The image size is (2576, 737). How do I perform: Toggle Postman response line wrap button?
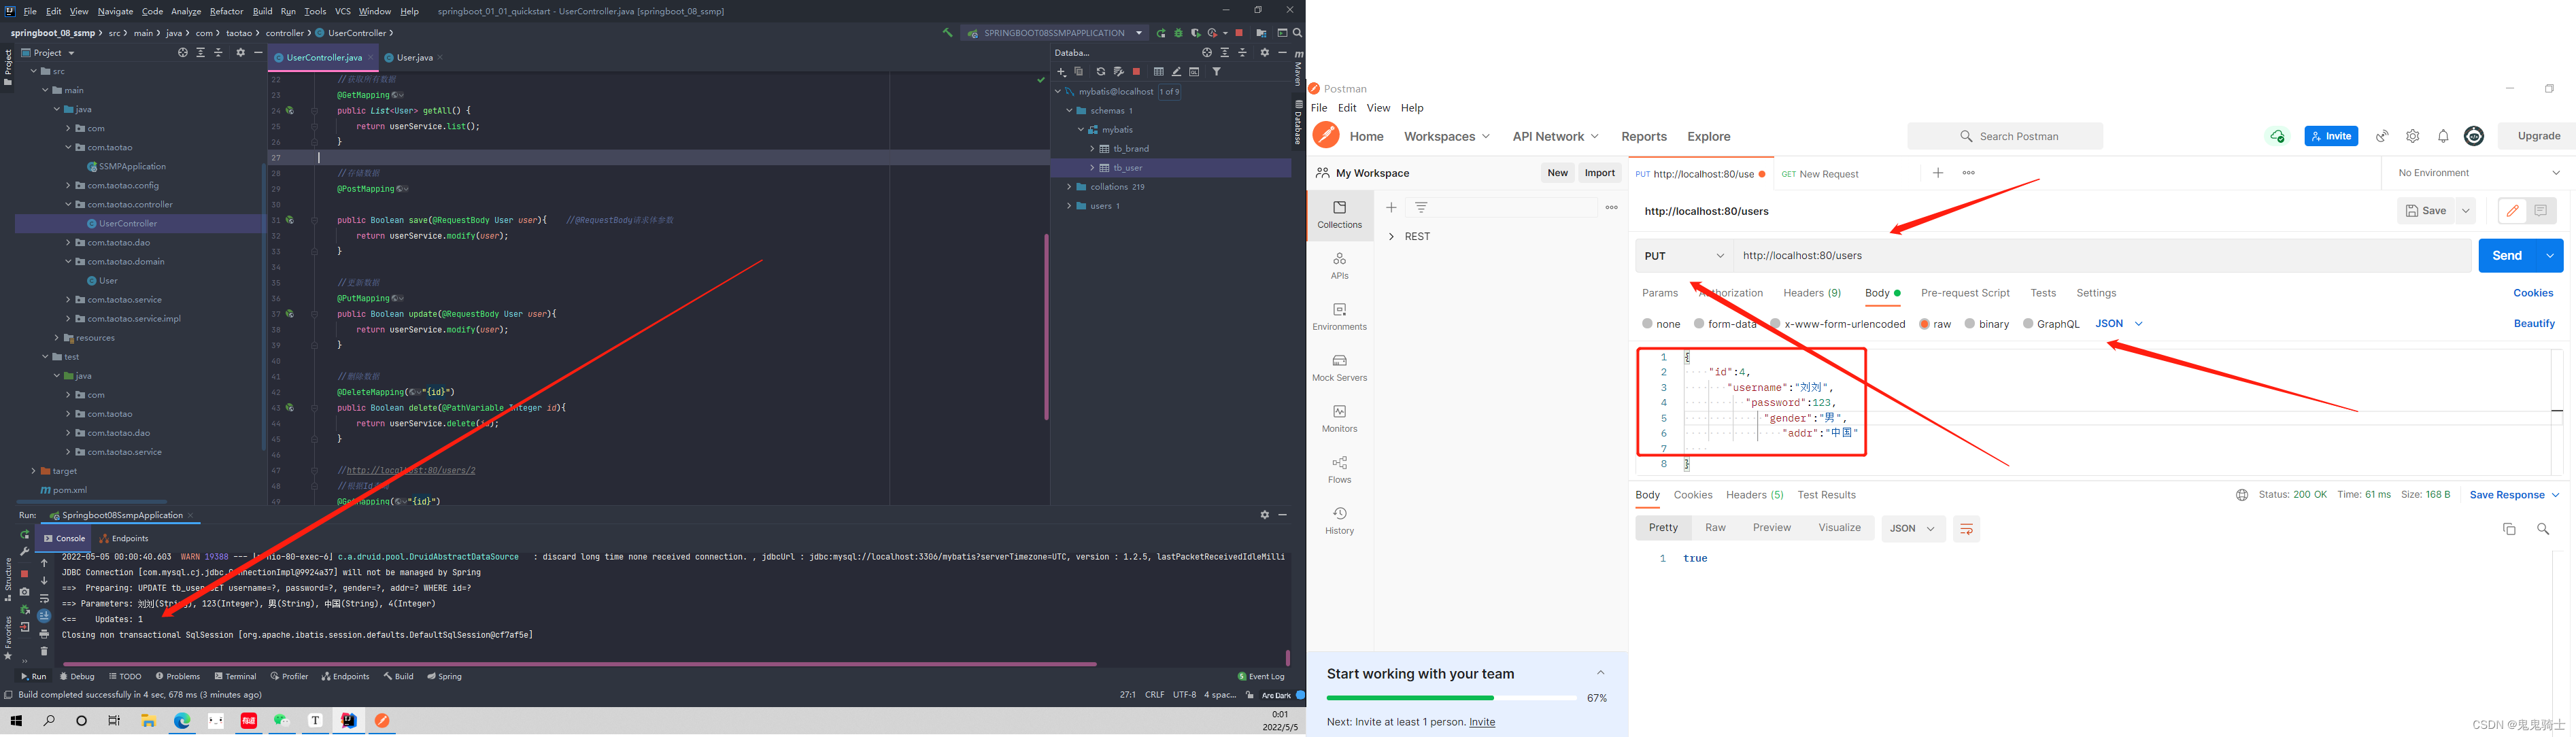pos(1966,529)
